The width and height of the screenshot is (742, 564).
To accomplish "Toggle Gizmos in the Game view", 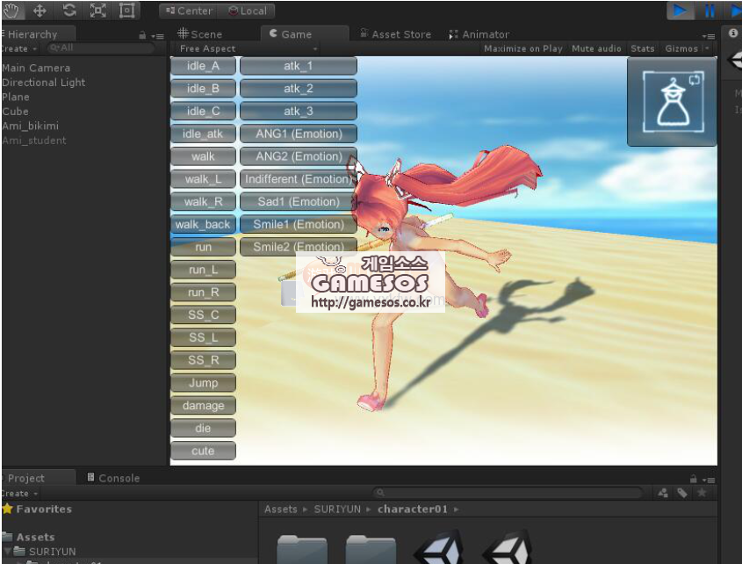I will [x=681, y=48].
